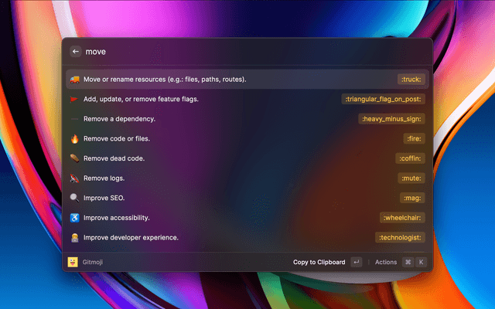Click the coffin emoji icon
Screen dimensions: 495x309
point(74,158)
